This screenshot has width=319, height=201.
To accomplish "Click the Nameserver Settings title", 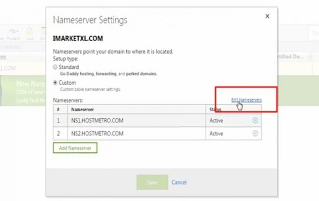I will (x=90, y=20).
